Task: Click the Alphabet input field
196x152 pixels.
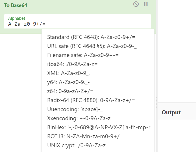Action: (77, 24)
